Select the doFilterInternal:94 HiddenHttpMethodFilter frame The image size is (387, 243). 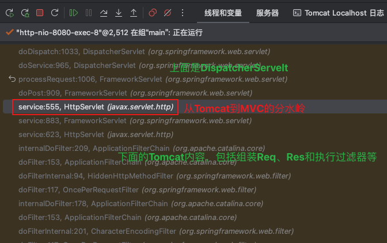click(154, 176)
